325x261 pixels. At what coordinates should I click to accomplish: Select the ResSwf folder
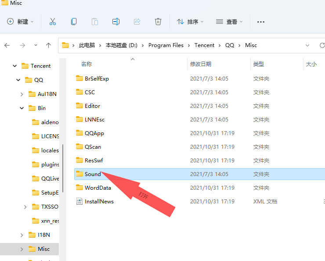point(94,161)
